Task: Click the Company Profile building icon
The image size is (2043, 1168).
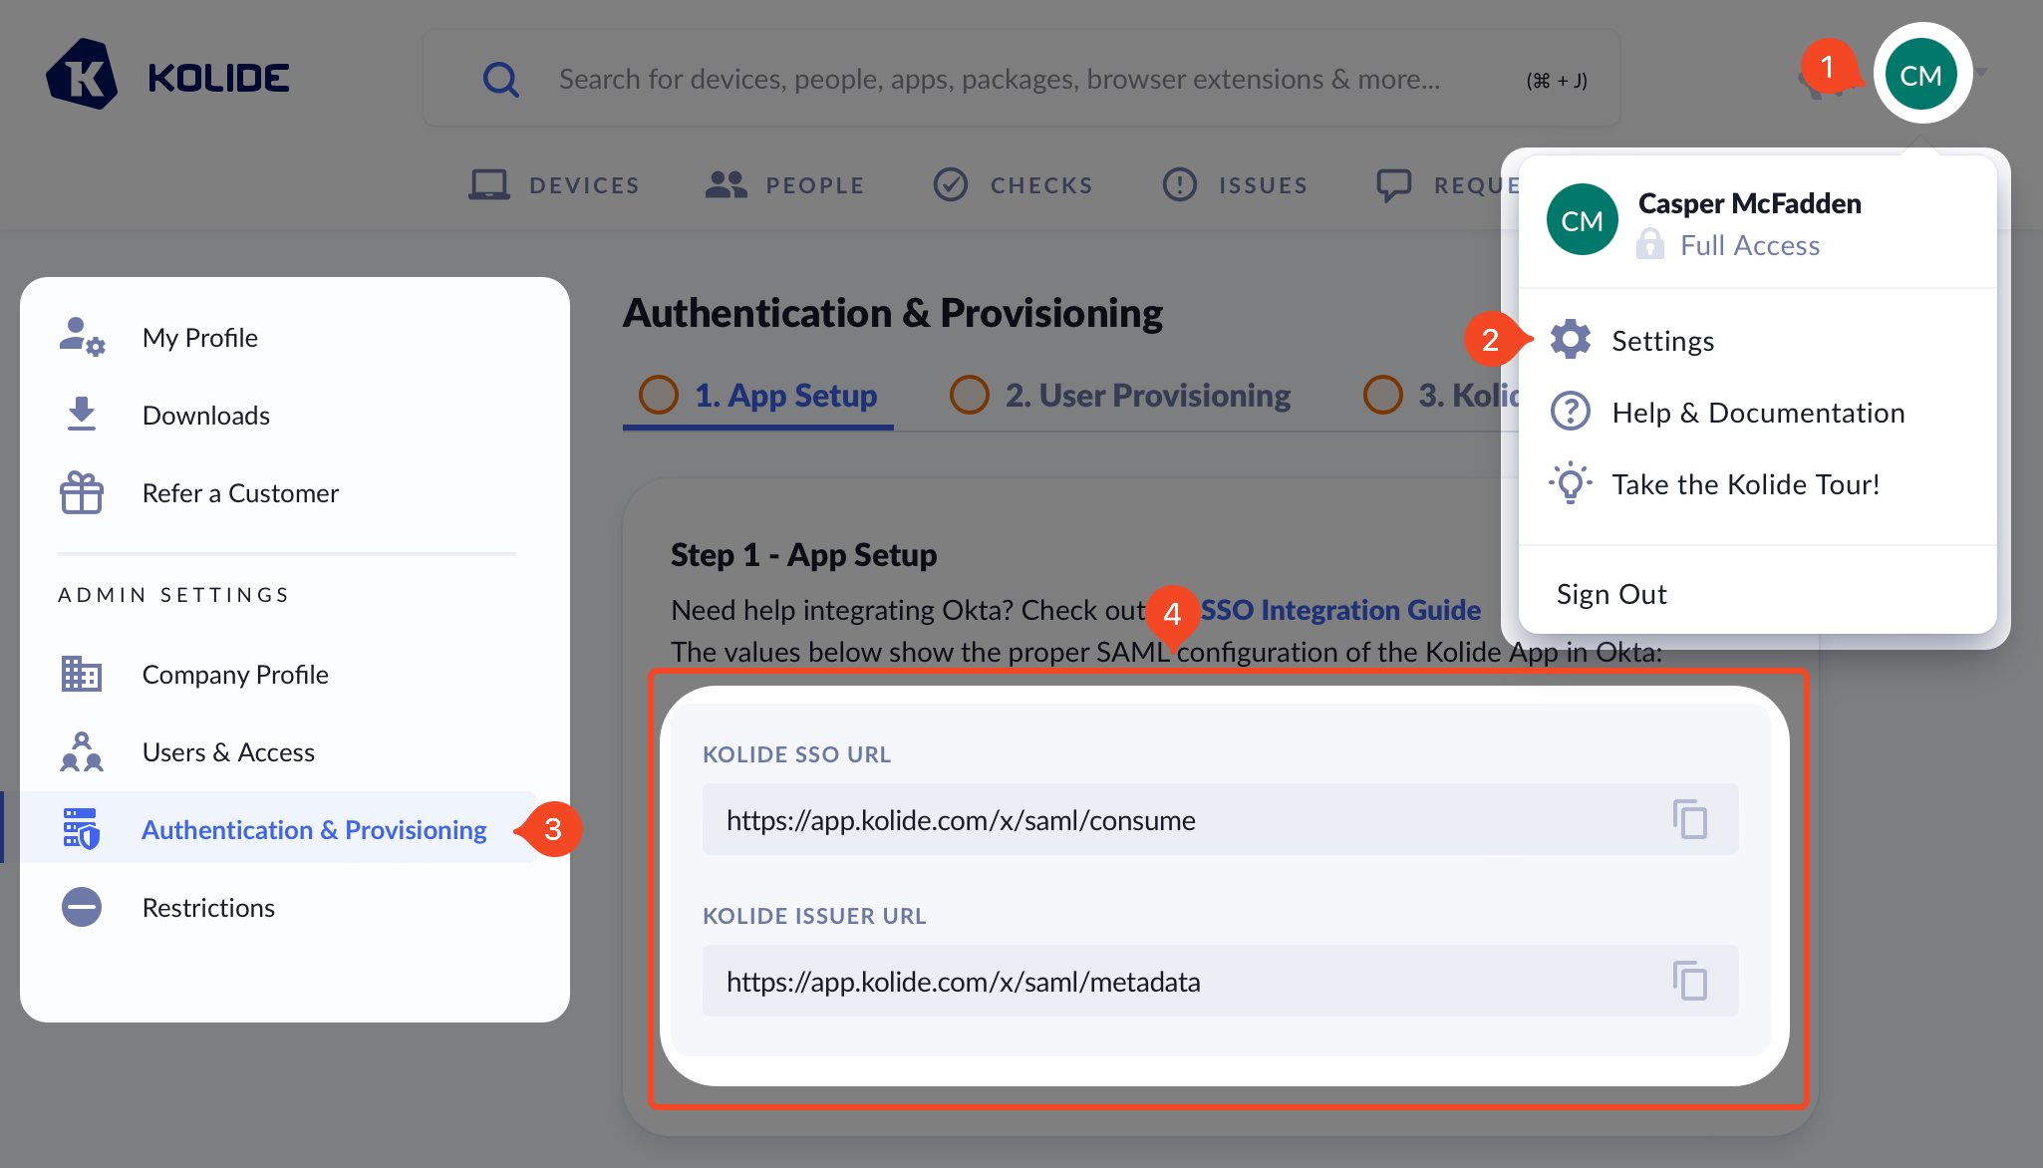Action: pyautogui.click(x=82, y=674)
